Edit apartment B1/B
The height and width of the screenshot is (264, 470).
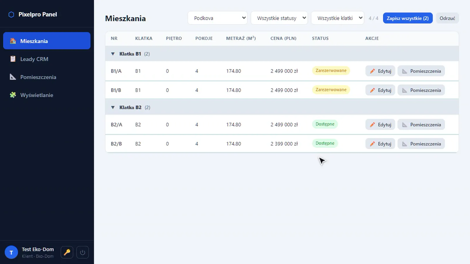[380, 90]
